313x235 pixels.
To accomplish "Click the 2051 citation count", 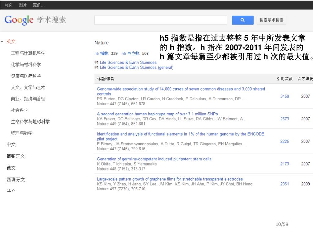I will coord(285,184).
